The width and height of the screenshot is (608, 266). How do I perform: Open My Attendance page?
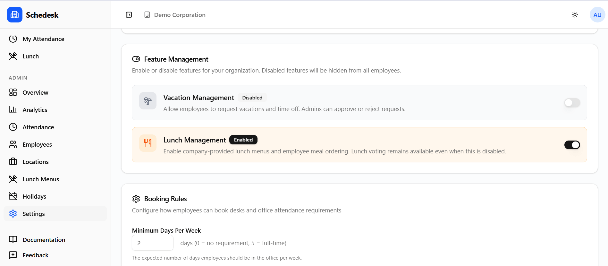pyautogui.click(x=55, y=39)
